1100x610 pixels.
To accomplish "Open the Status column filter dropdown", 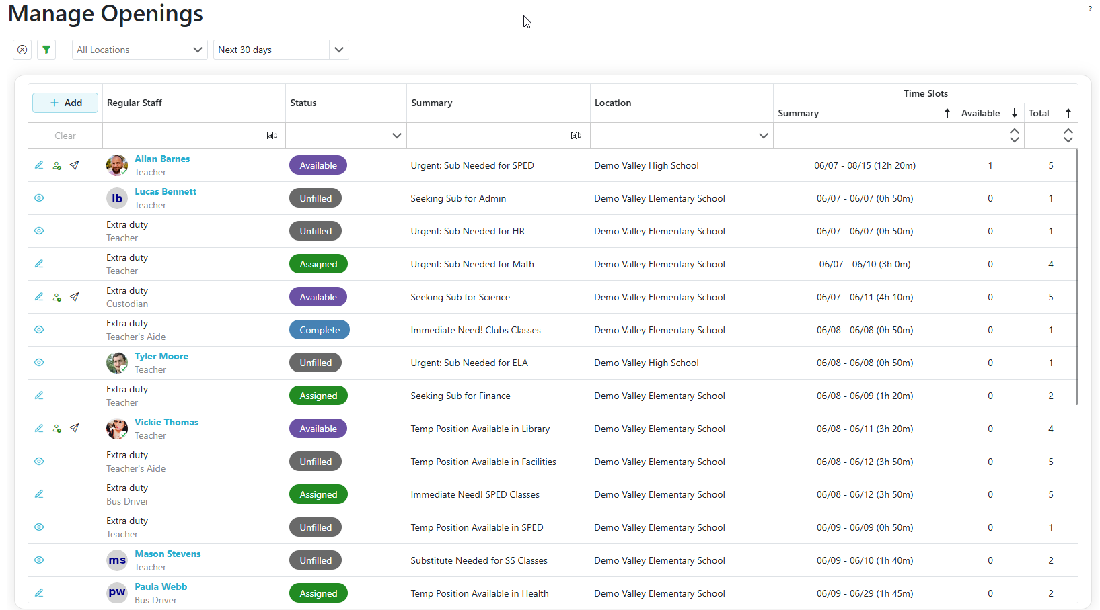I will [396, 136].
